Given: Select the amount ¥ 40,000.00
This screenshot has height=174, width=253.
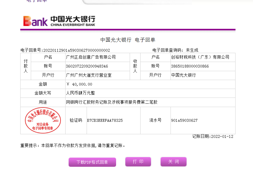Looking at the screenshot, I should [79, 84].
